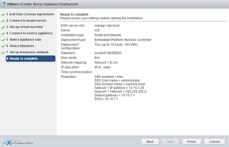Click checkmark beside Set up virtual machine

[3, 27]
